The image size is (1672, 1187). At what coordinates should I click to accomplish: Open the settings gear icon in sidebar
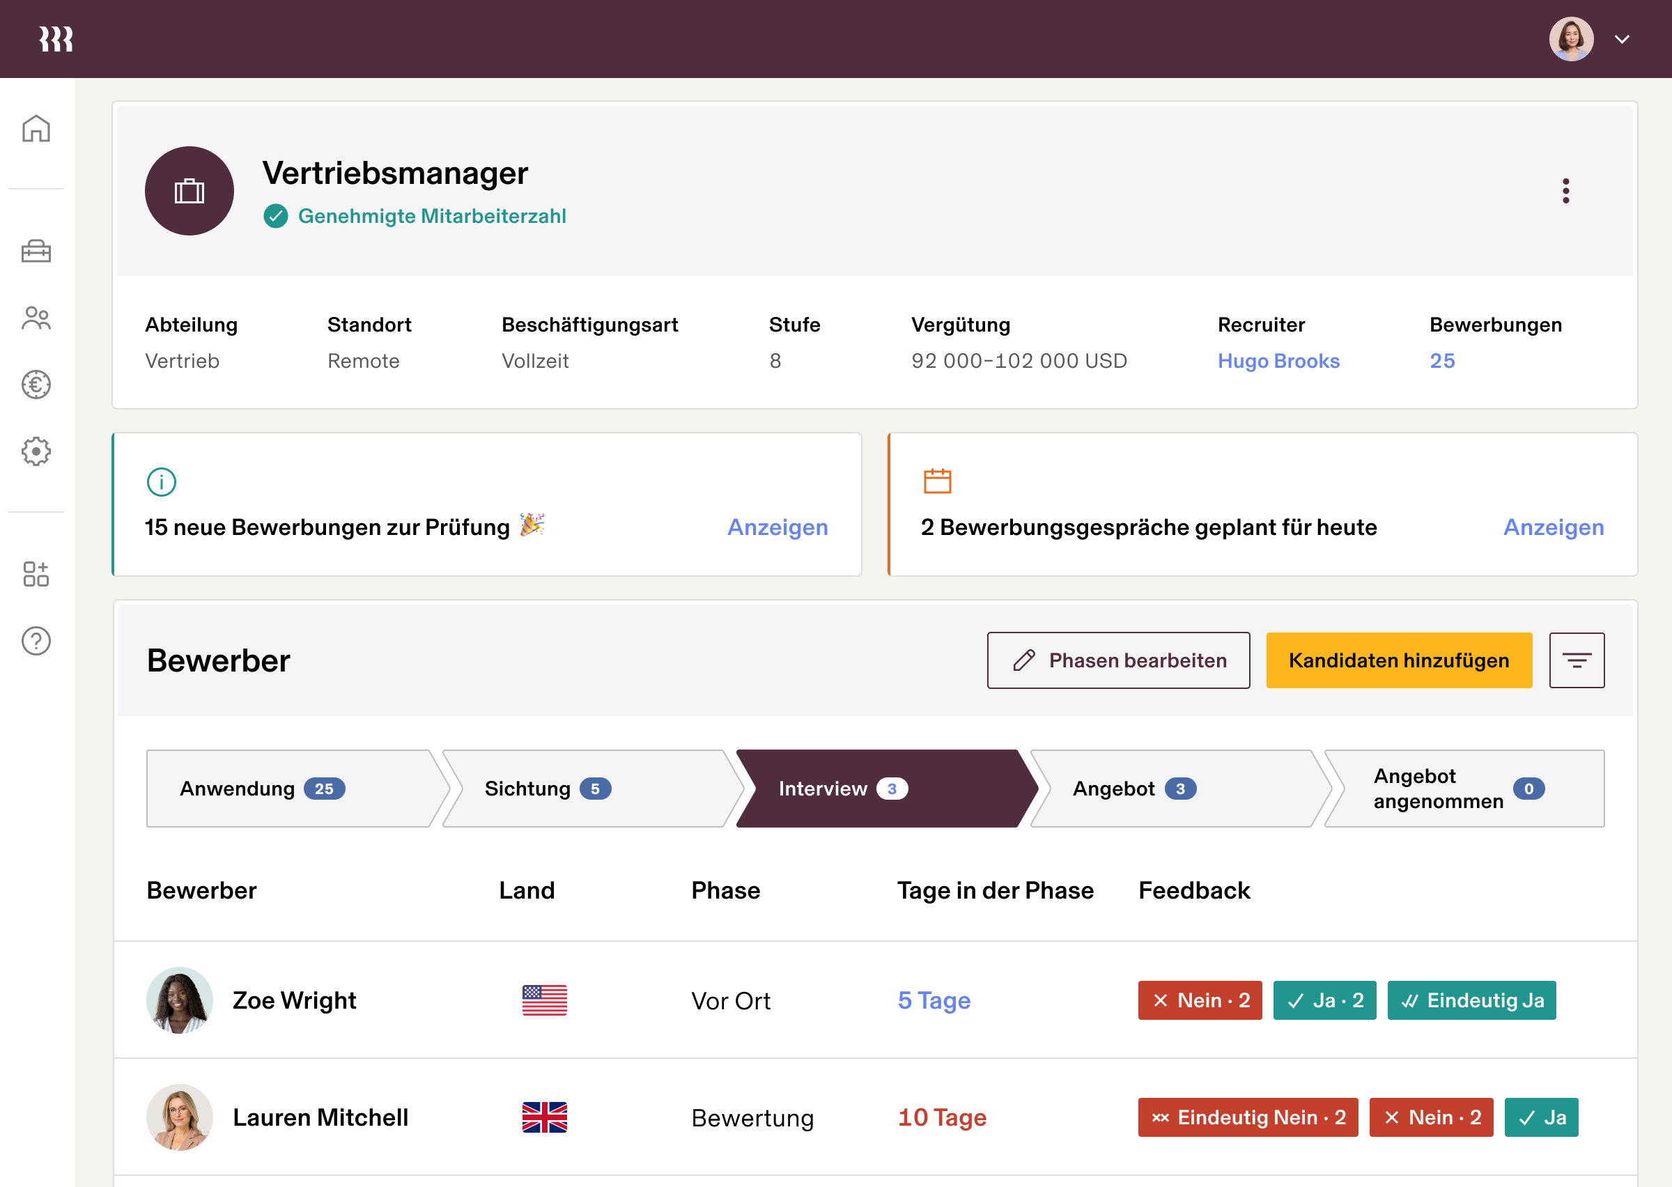coord(36,451)
